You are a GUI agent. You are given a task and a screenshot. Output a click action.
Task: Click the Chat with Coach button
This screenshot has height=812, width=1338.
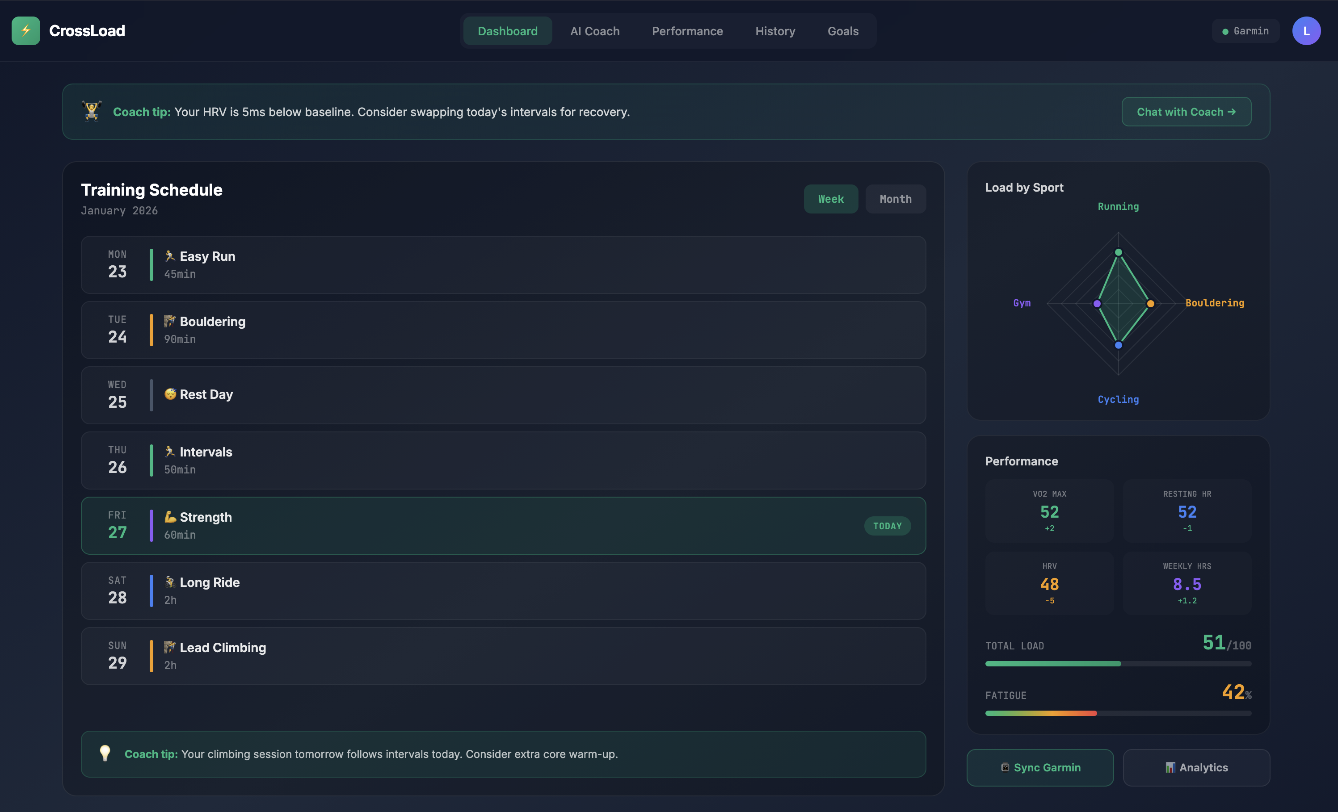coord(1186,111)
